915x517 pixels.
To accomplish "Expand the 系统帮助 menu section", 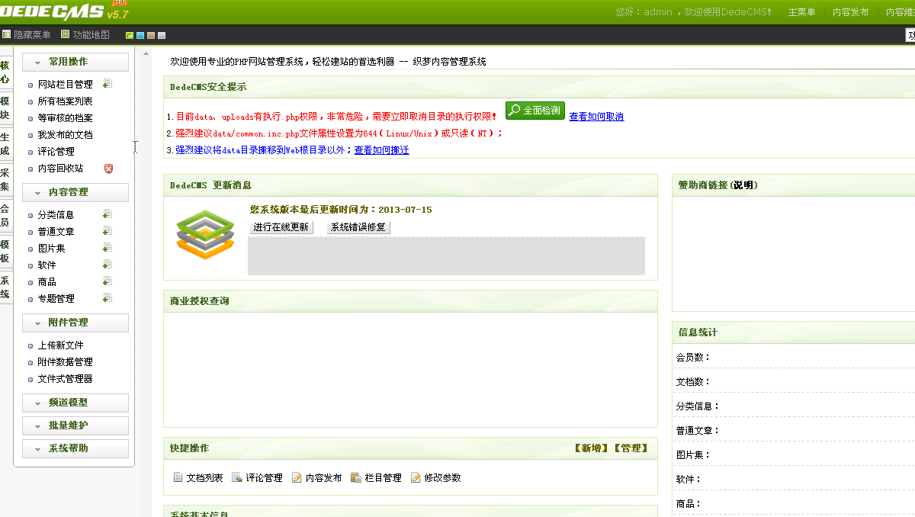I will 75,448.
